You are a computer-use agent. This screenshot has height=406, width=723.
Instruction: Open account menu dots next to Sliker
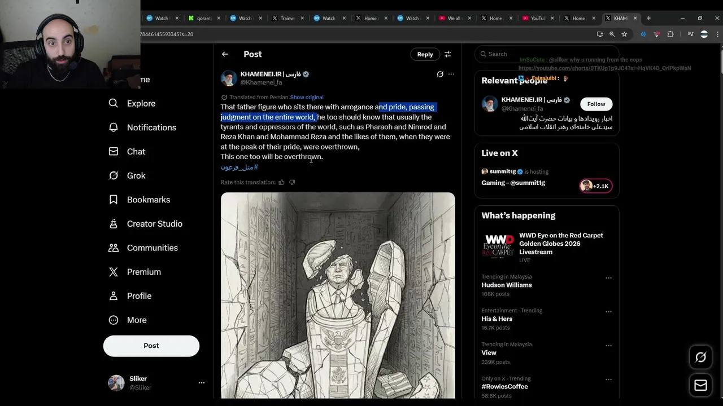click(x=201, y=383)
